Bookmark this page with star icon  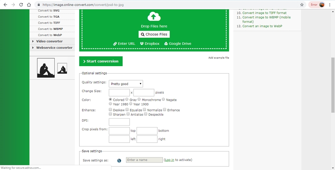click(302, 5)
